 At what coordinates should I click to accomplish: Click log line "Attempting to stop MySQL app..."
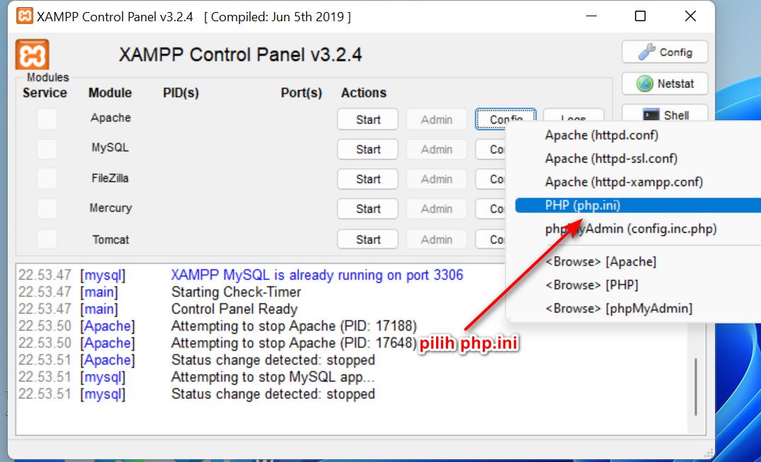click(x=273, y=376)
